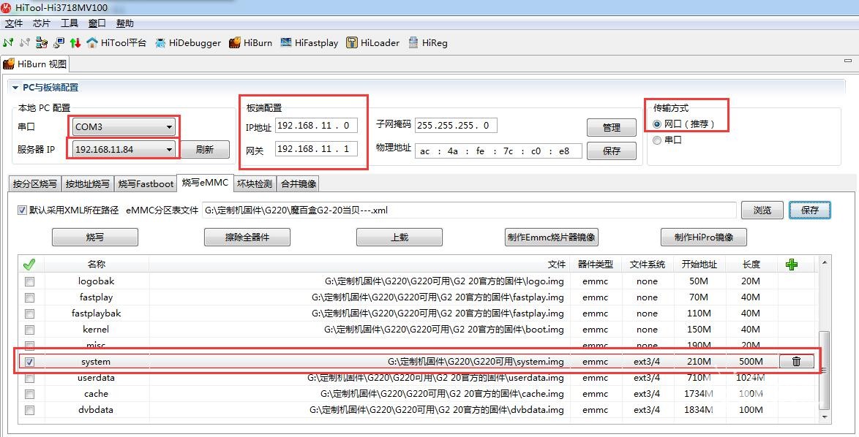Switch to 坏块检测 tab

point(255,183)
